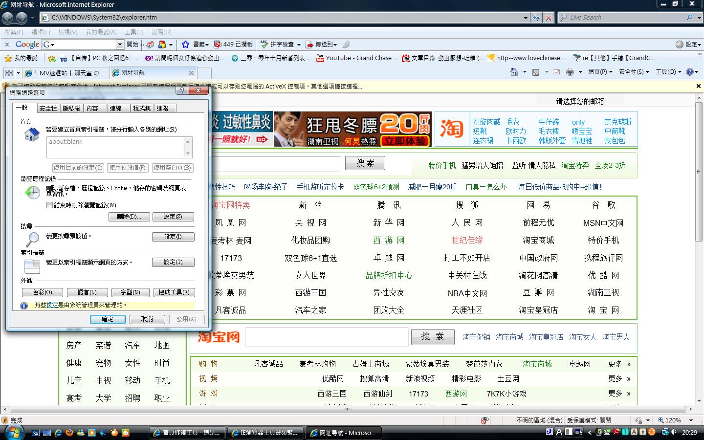Switch to the 'MV速遞站' browser tab

tap(66, 73)
